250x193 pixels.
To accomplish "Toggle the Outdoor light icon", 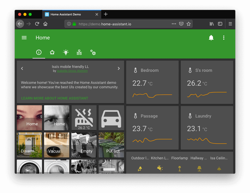I will (140, 169).
